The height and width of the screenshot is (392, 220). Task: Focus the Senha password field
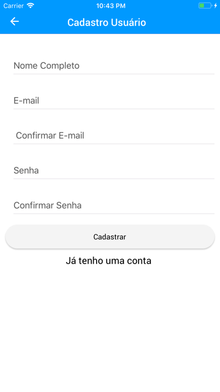[114, 171]
